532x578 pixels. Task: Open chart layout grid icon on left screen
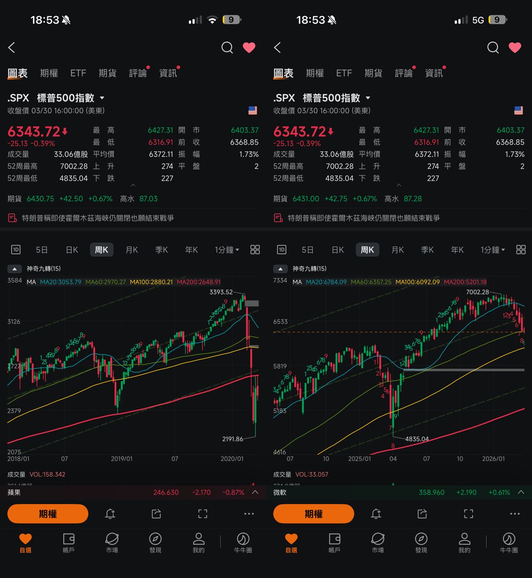255,250
